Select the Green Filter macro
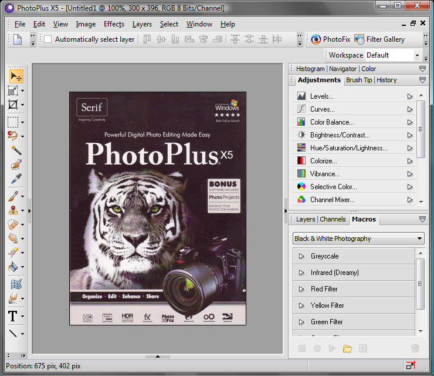Viewport: 434px width, 376px height. pyautogui.click(x=354, y=322)
